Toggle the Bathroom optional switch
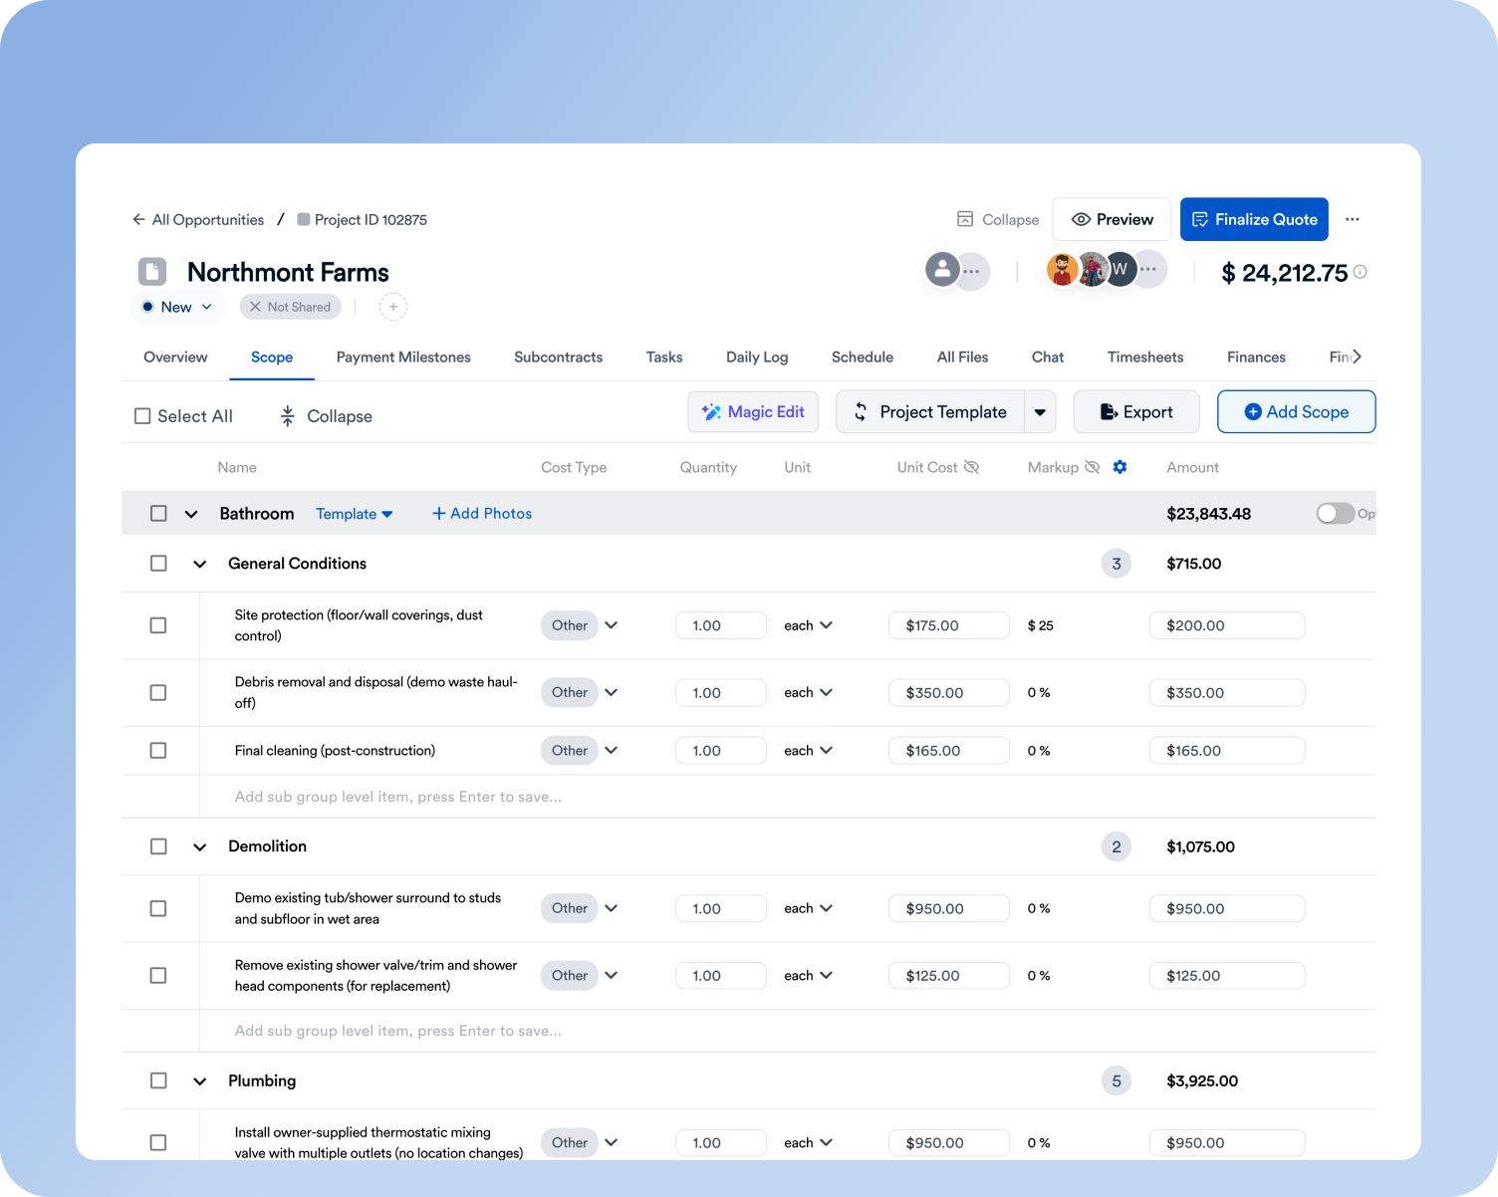The width and height of the screenshot is (1498, 1197). click(x=1335, y=513)
